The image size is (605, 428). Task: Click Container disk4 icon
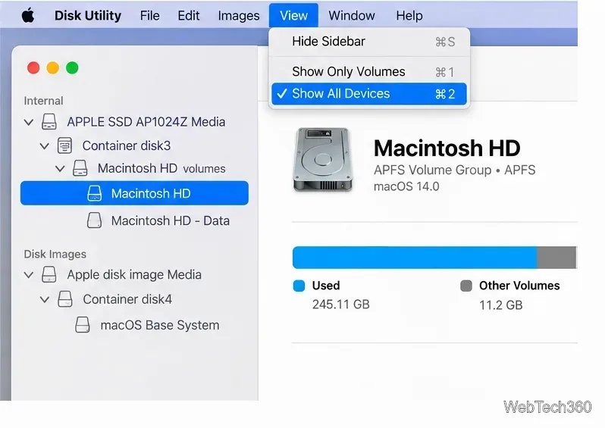pyautogui.click(x=65, y=299)
